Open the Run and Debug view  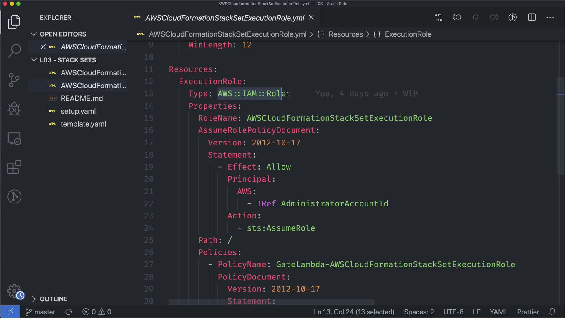tap(14, 109)
